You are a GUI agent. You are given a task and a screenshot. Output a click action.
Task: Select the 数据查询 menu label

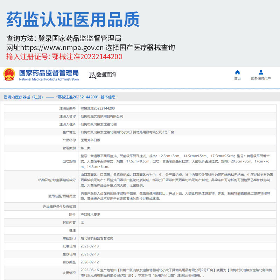pyautogui.click(x=106, y=75)
